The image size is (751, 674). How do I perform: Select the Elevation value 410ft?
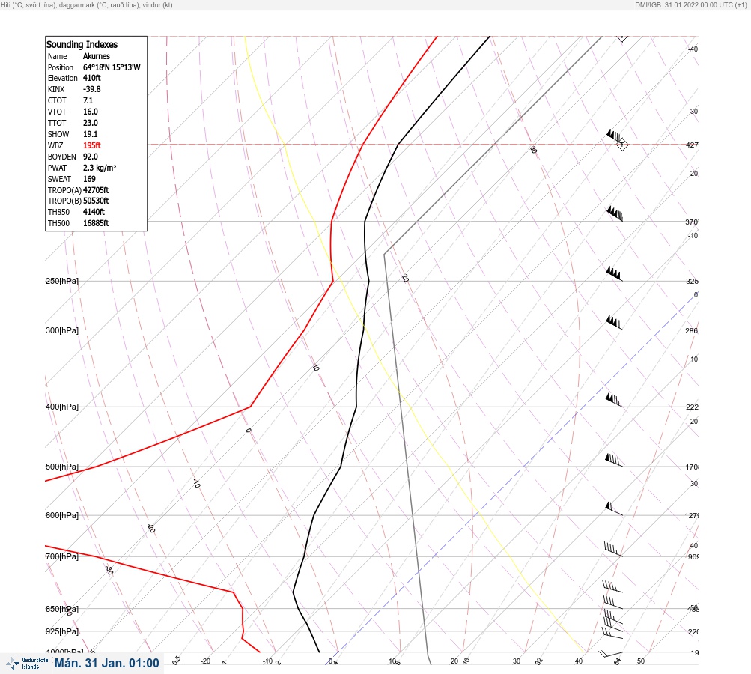(x=92, y=78)
